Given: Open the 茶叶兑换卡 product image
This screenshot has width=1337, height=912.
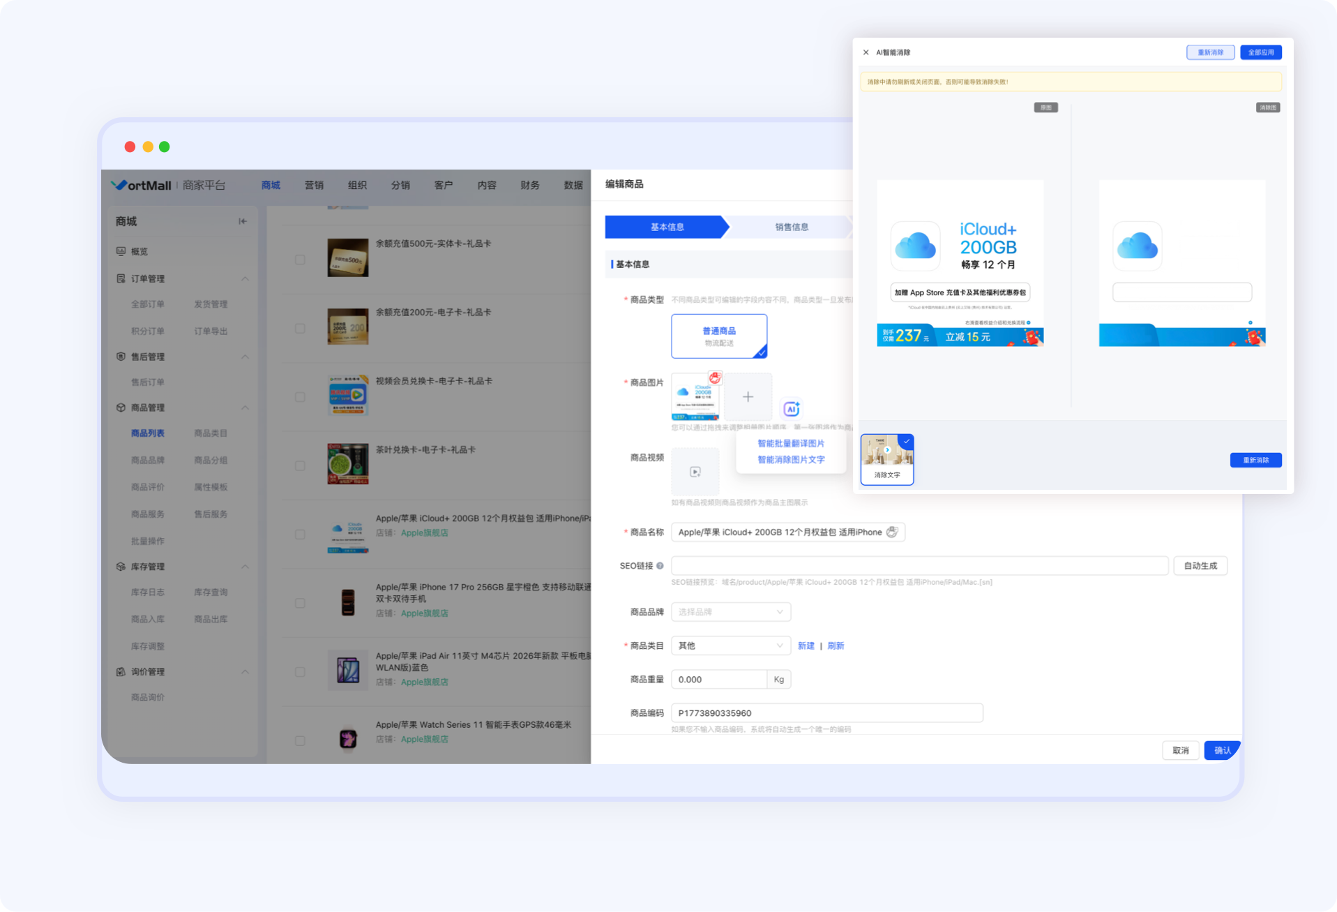Looking at the screenshot, I should (348, 464).
